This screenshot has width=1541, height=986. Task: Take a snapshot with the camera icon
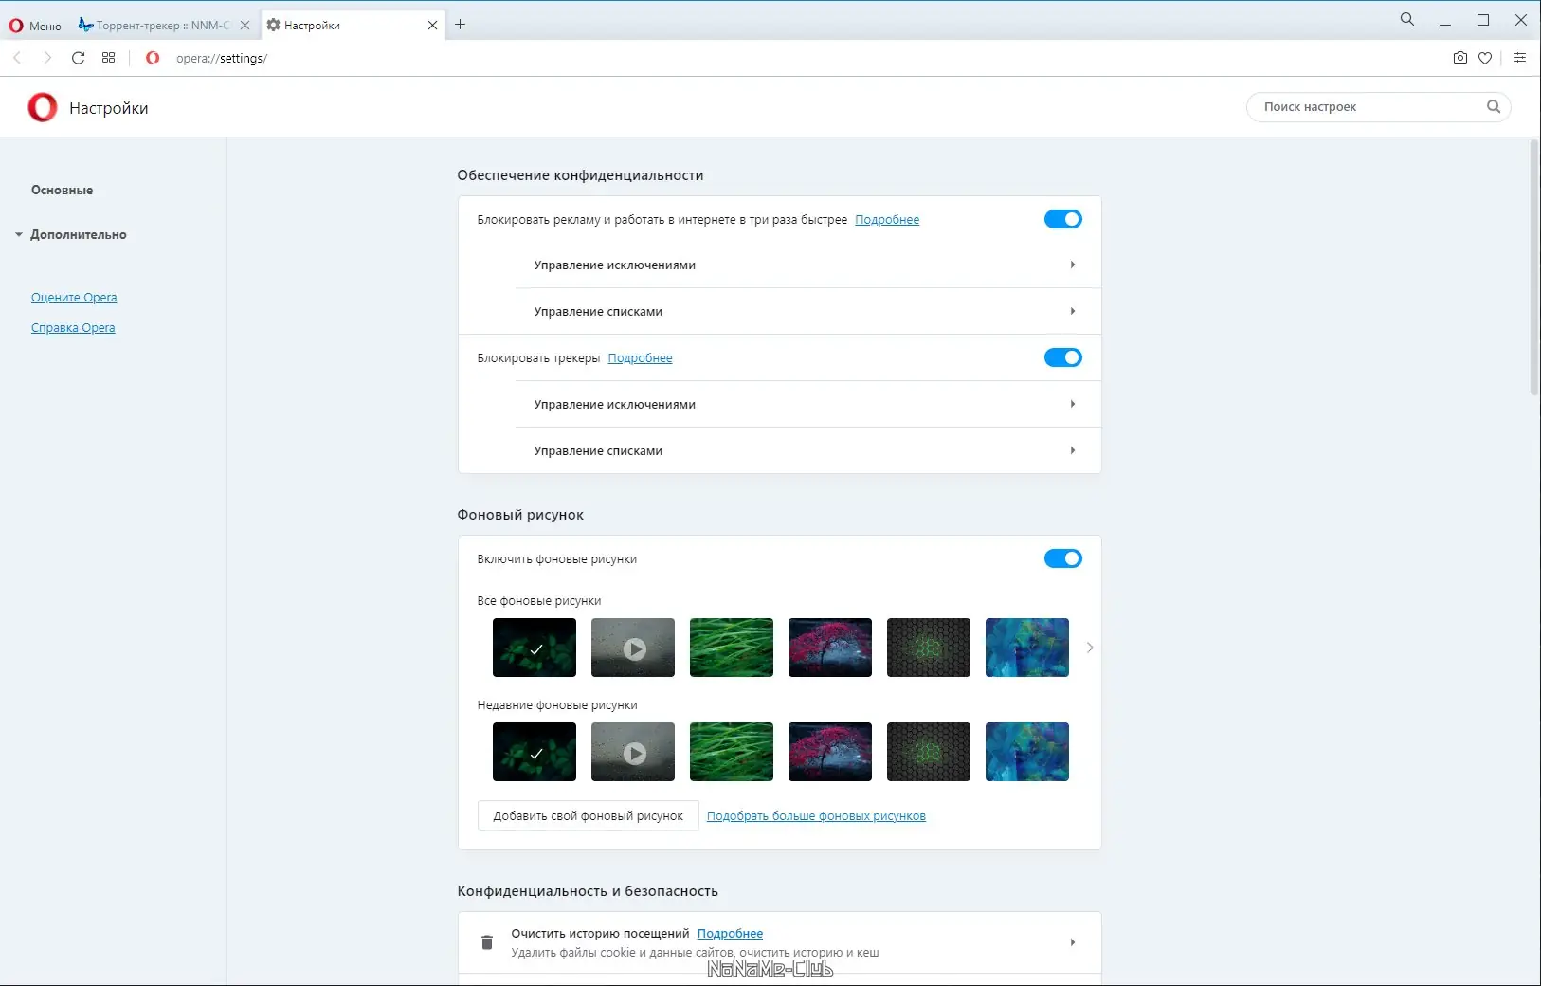1460,58
